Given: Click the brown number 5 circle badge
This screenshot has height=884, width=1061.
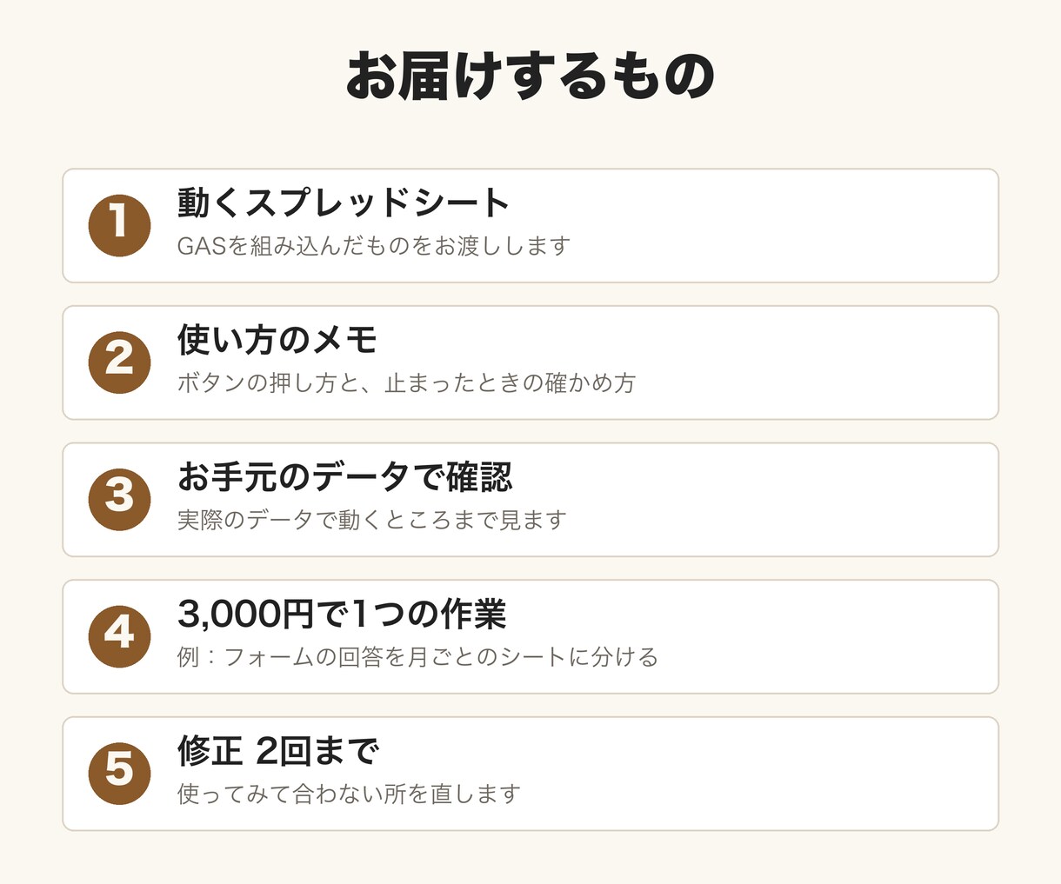Looking at the screenshot, I should pyautogui.click(x=120, y=774).
